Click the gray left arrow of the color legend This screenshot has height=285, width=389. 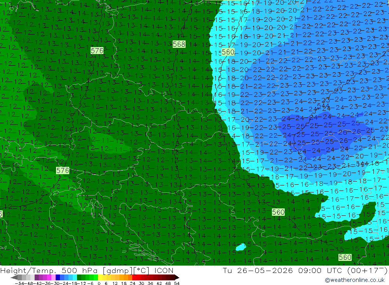pos(14,278)
